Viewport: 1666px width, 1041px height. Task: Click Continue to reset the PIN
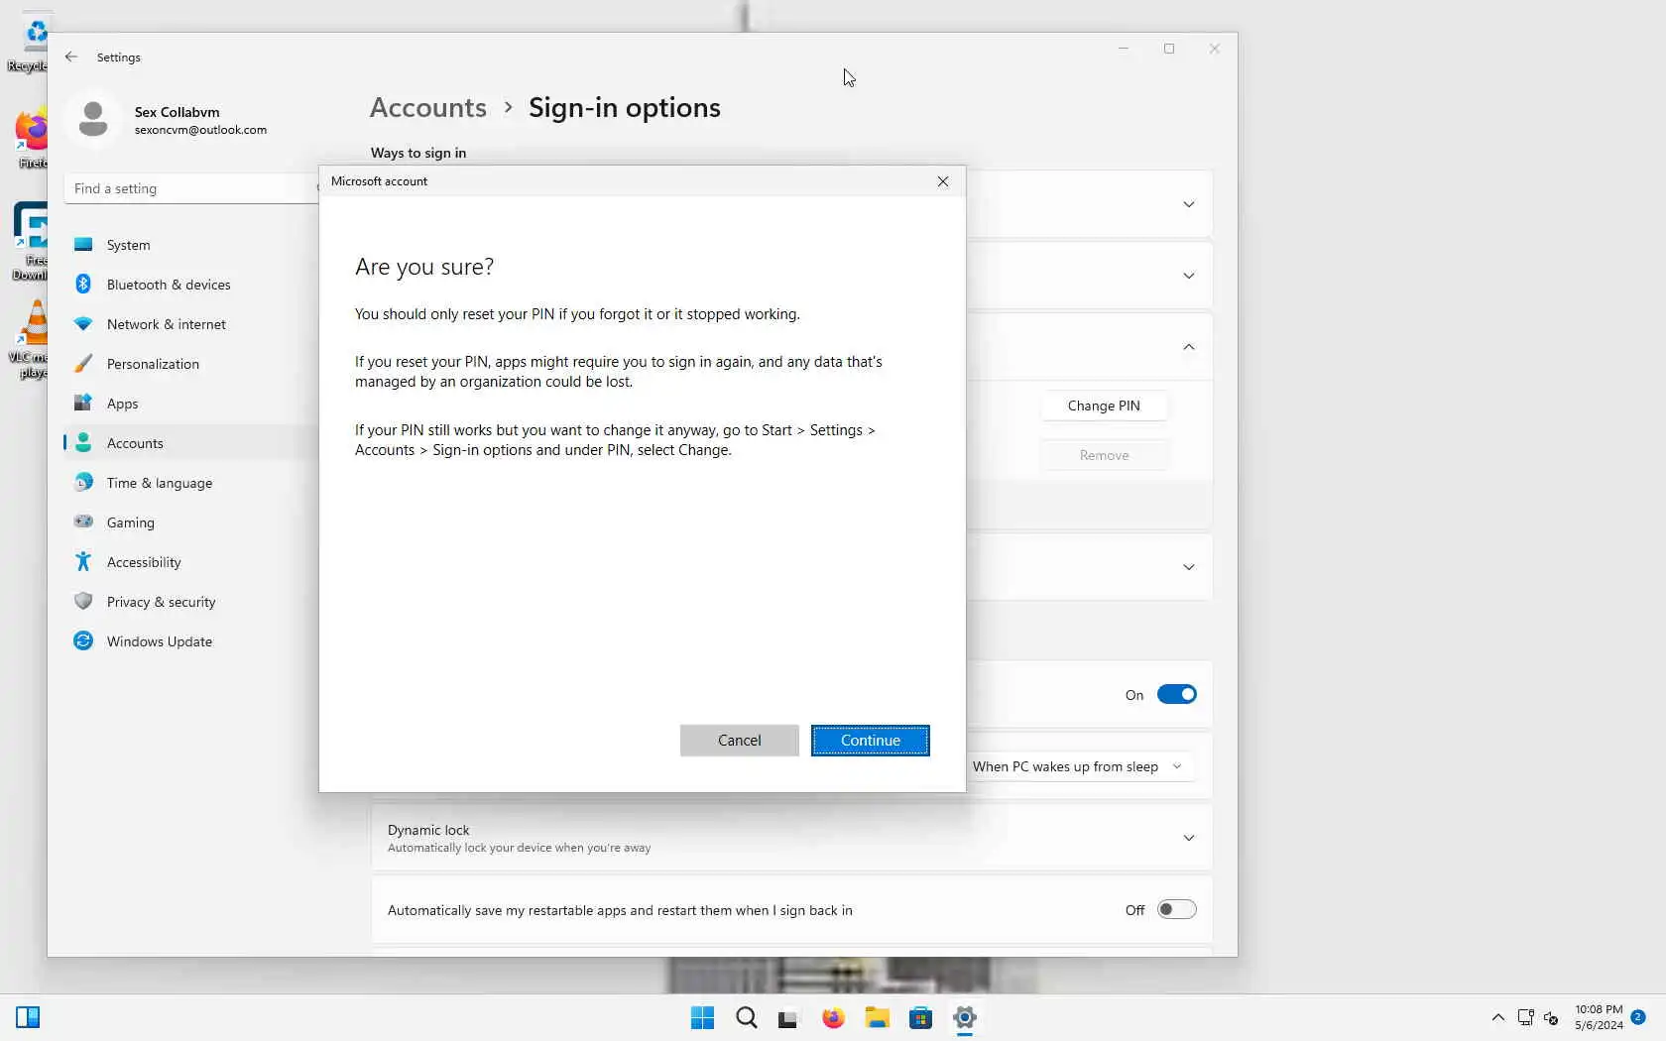click(871, 741)
